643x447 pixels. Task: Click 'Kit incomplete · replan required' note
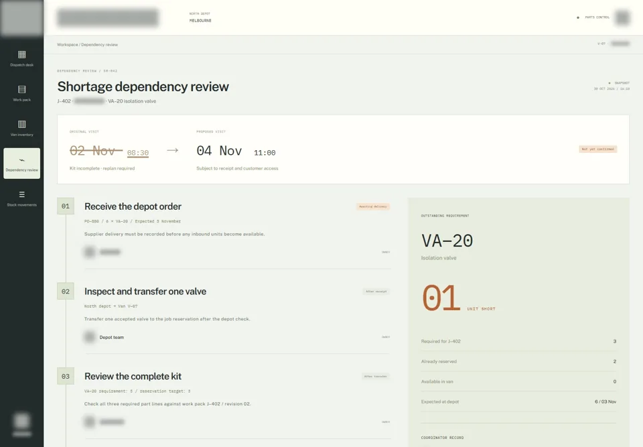pyautogui.click(x=102, y=168)
